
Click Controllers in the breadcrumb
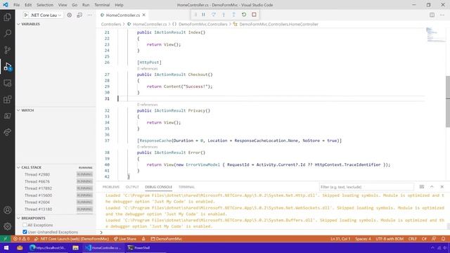(x=111, y=24)
